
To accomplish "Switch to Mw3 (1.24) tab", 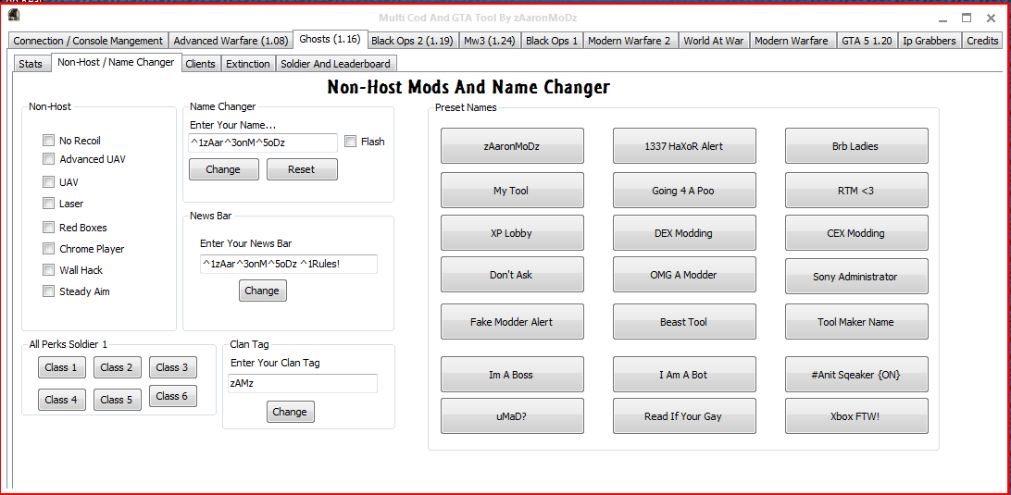I will (490, 41).
